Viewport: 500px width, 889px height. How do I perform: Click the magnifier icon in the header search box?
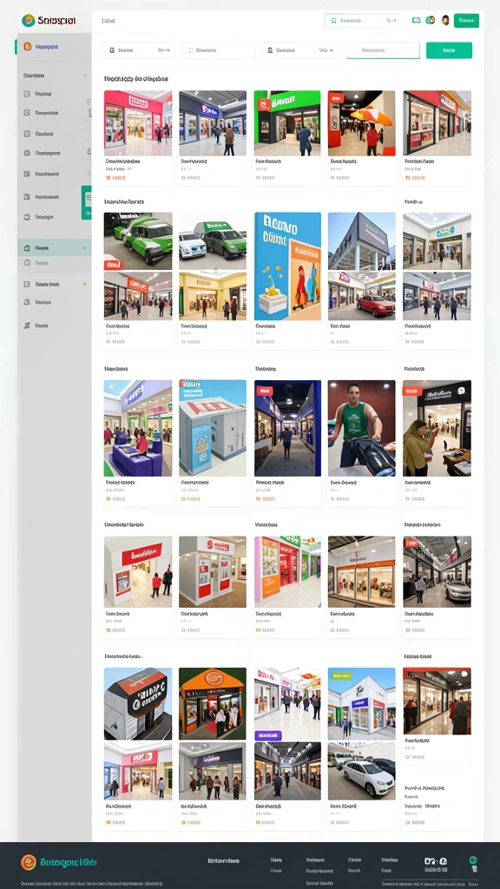(x=333, y=21)
